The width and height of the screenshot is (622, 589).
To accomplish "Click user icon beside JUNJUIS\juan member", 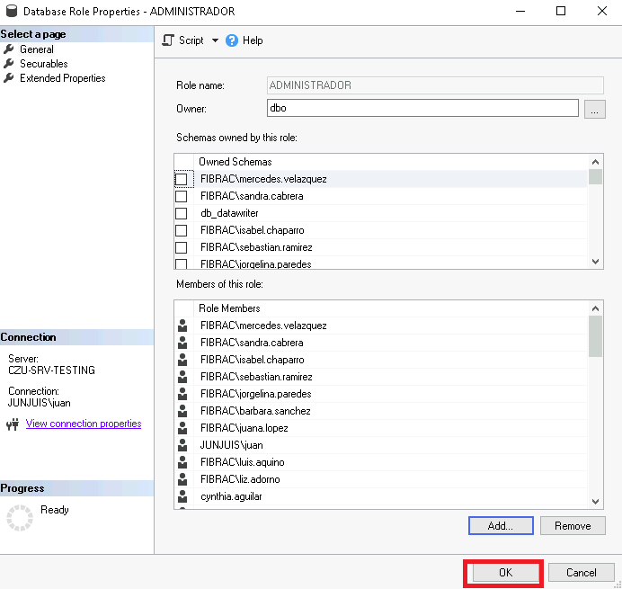I will (x=182, y=445).
